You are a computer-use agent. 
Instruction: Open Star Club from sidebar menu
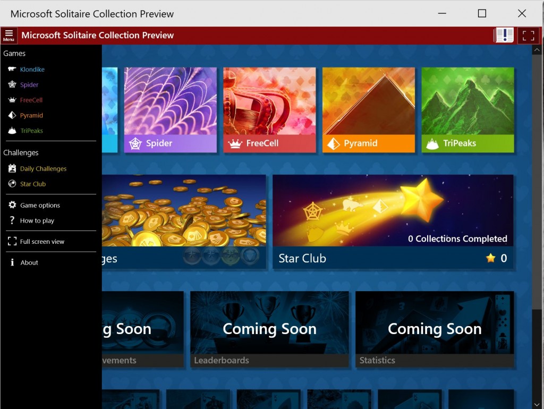[33, 184]
